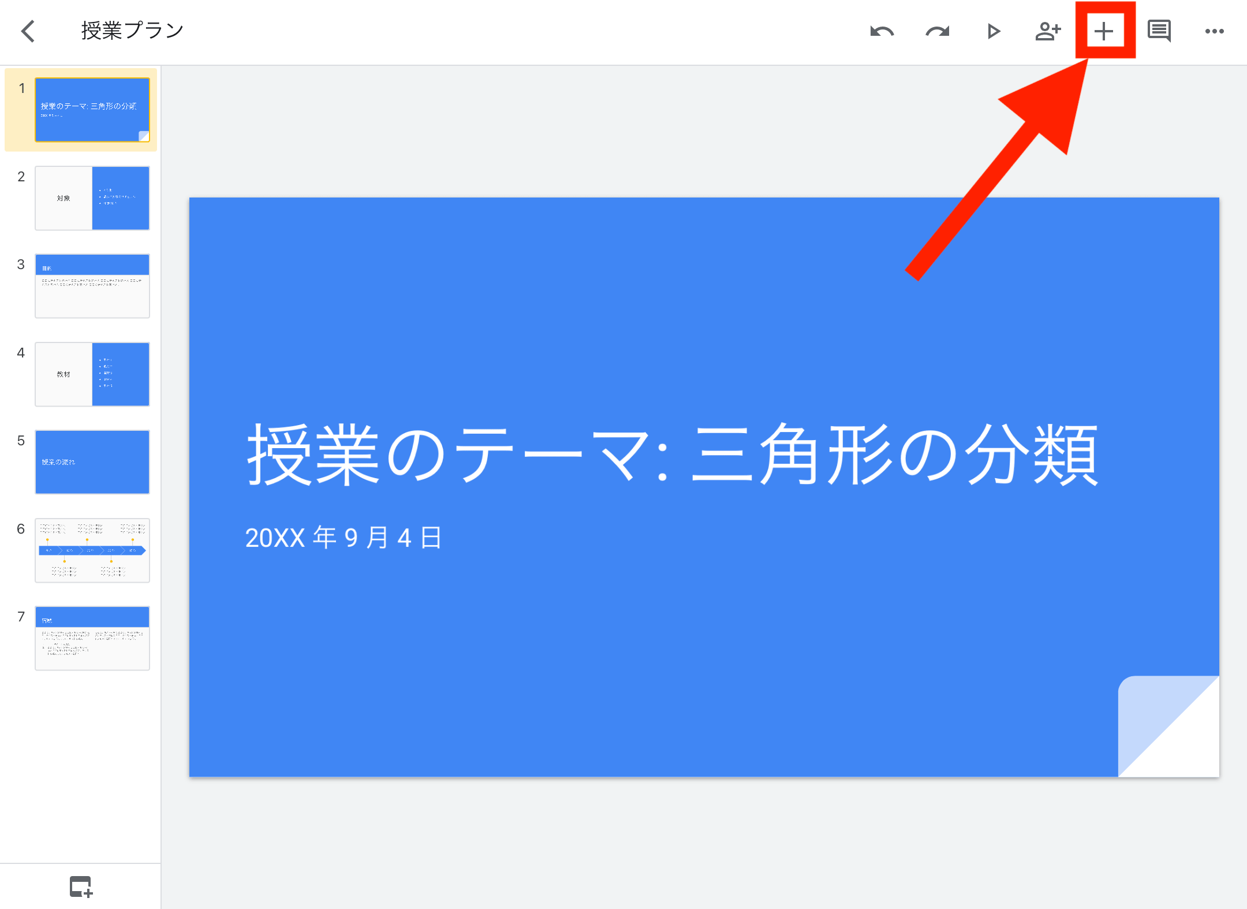Open the share people icon
Viewport: 1247px width, 909px height.
pyautogui.click(x=1048, y=31)
